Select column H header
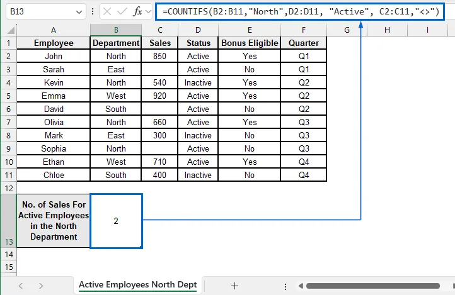Screen dimensions: 455x295 pos(387,30)
